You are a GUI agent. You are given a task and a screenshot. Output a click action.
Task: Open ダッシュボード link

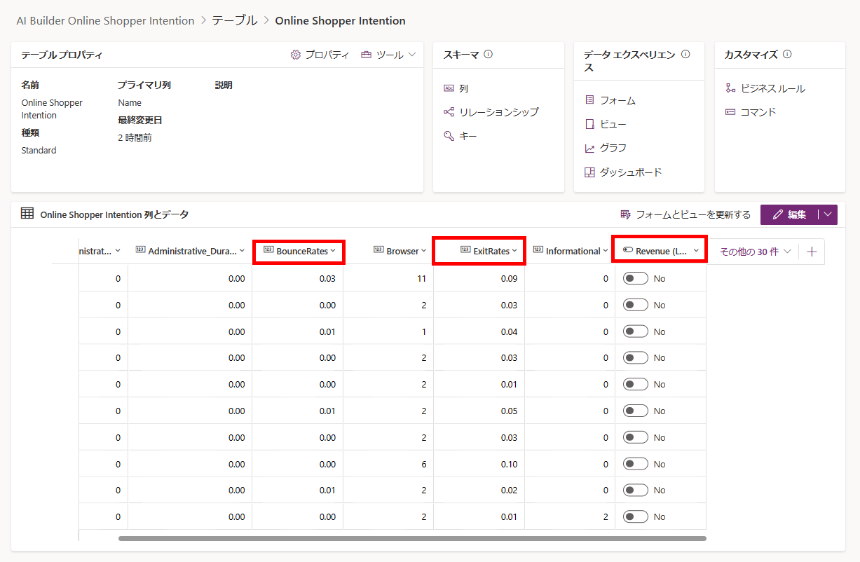631,172
